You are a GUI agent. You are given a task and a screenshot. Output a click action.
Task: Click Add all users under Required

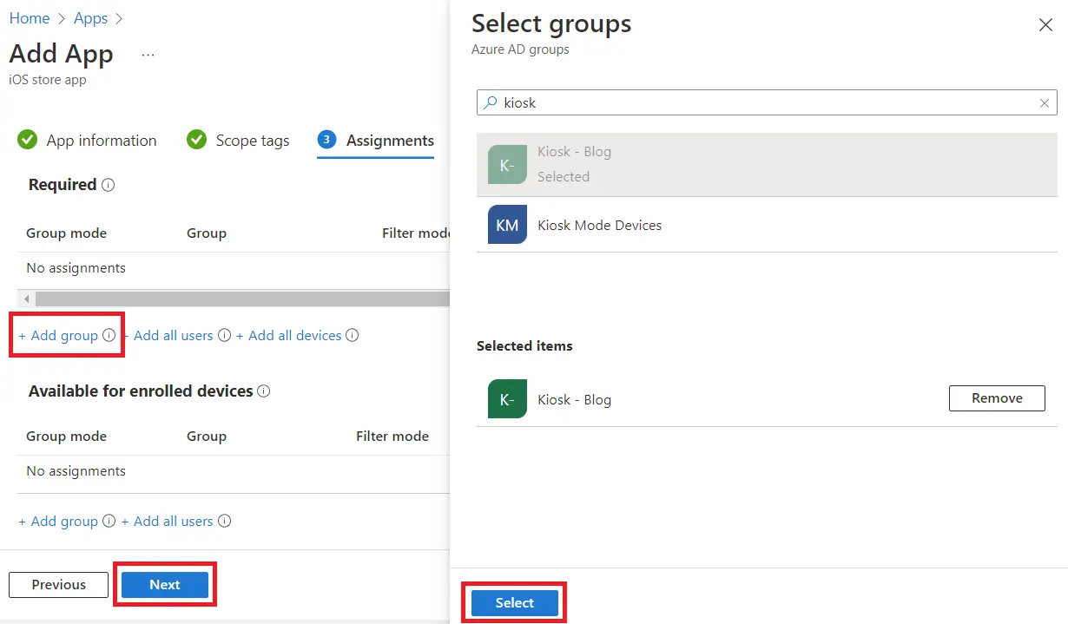(173, 336)
